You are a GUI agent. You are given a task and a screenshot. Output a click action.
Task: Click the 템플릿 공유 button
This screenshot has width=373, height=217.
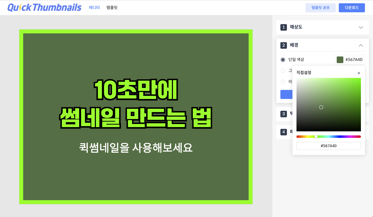(320, 8)
